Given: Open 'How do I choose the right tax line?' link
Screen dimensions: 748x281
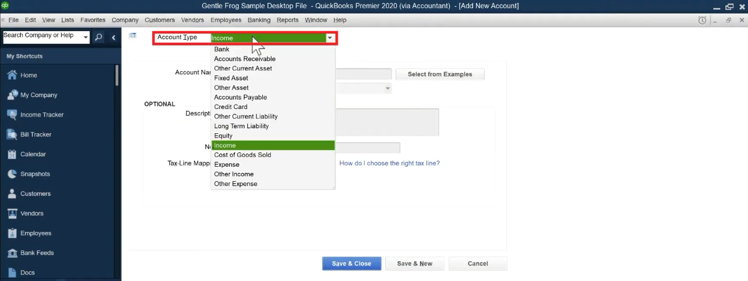Looking at the screenshot, I should (389, 163).
